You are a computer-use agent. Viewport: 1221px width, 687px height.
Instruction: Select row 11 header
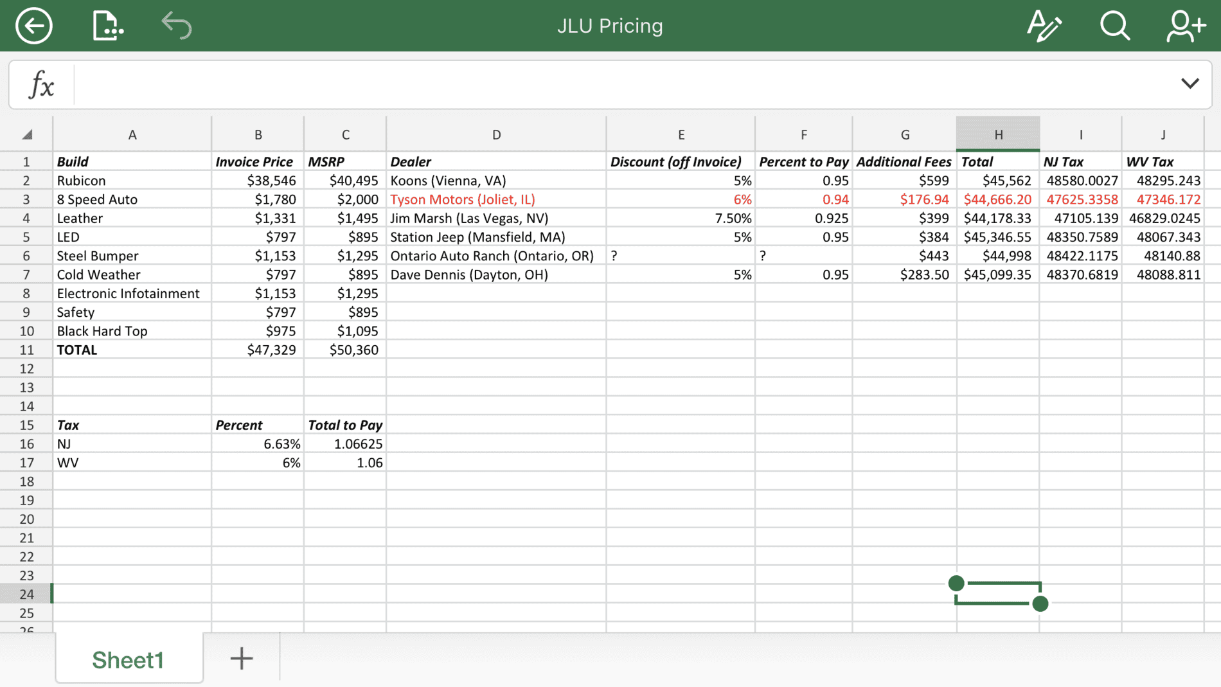coord(26,350)
